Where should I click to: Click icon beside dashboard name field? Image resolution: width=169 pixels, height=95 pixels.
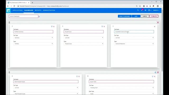(39, 17)
